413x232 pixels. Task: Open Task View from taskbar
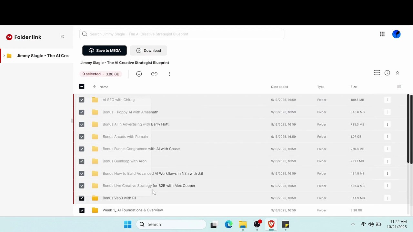coord(214,224)
